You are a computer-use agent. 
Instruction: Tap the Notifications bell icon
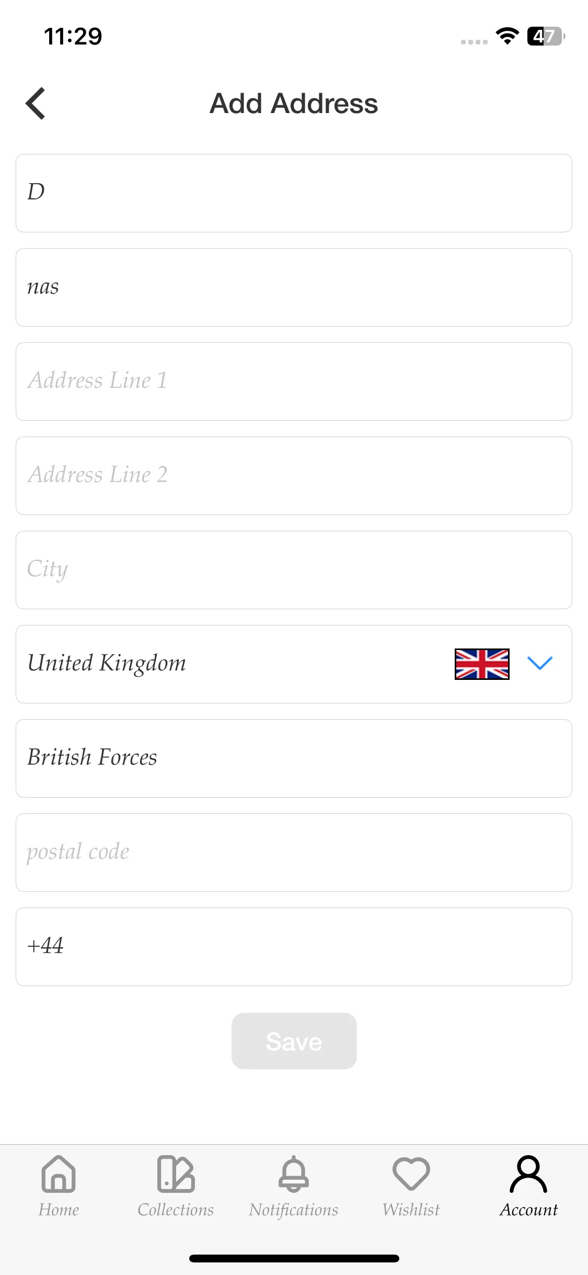point(294,1174)
